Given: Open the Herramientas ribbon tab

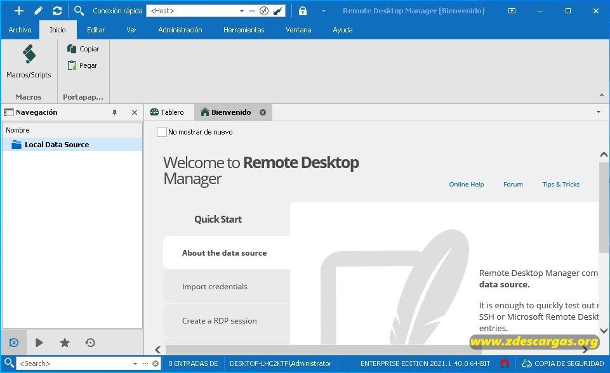Looking at the screenshot, I should (x=244, y=30).
